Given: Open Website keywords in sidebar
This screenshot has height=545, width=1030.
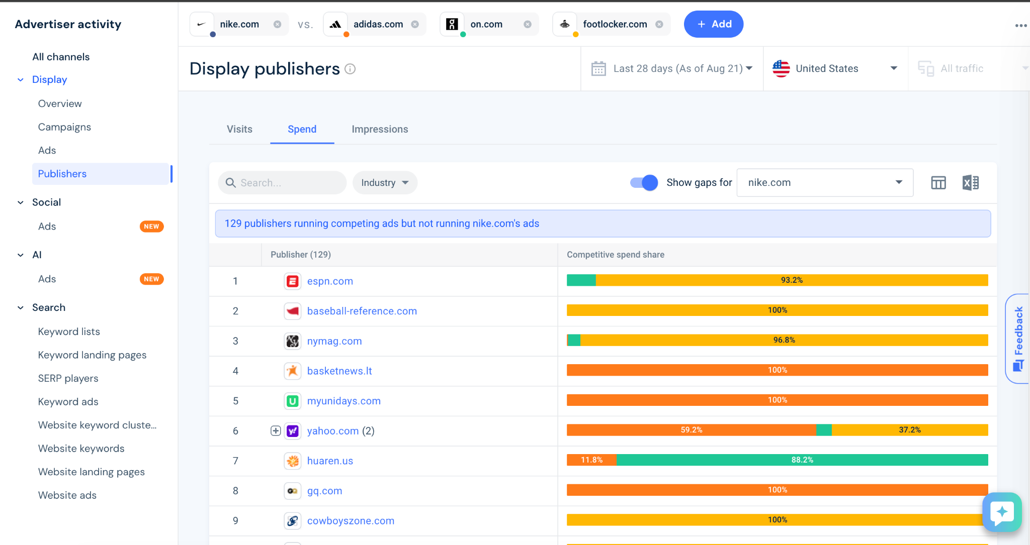Looking at the screenshot, I should click(81, 449).
